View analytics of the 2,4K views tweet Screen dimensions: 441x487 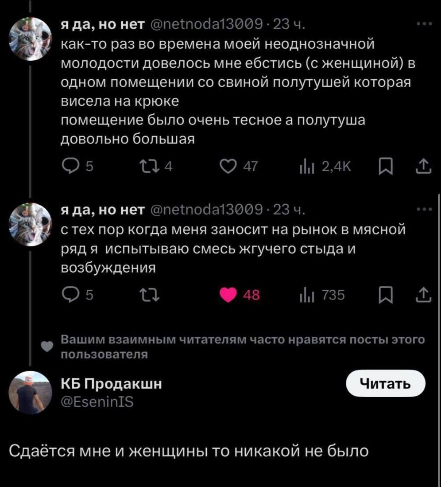point(306,167)
